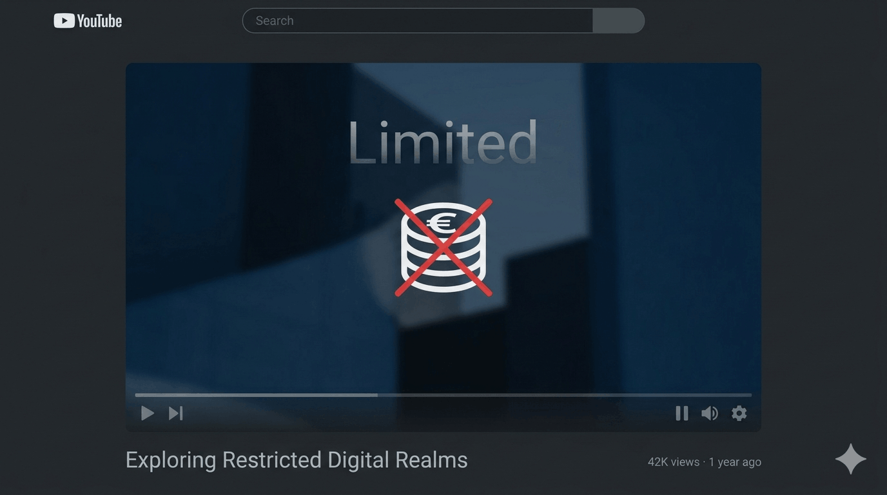887x495 pixels.
Task: Click the played portion of the progress bar
Action: click(x=257, y=394)
